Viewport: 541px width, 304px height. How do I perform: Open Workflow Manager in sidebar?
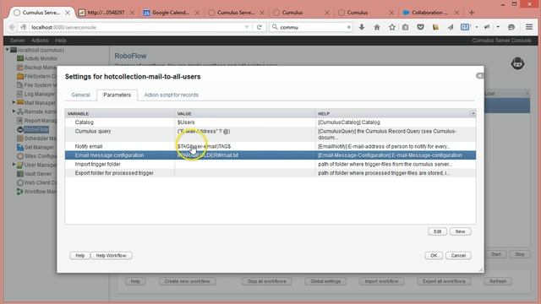[x=36, y=192]
